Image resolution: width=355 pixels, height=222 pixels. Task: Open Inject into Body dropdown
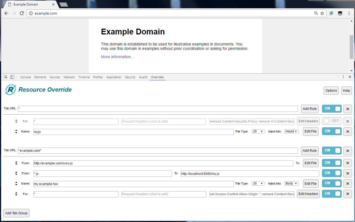pyautogui.click(x=291, y=183)
